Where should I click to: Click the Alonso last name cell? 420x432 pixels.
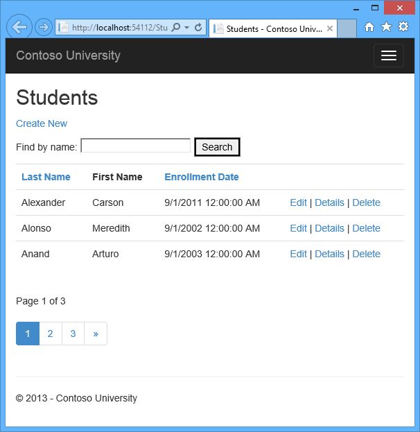tap(36, 228)
